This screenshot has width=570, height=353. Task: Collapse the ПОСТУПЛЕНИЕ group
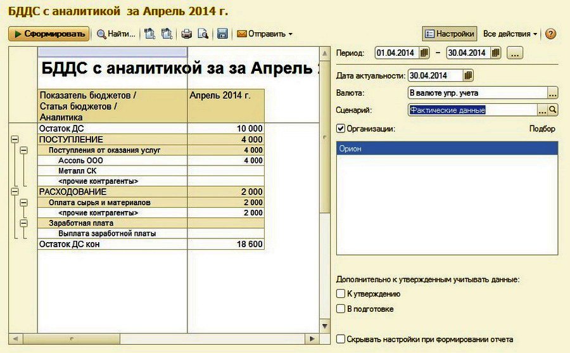click(x=15, y=139)
